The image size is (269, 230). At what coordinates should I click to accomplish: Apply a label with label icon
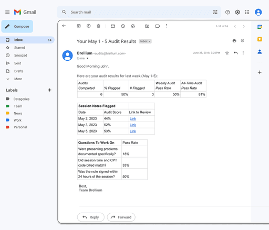click(158, 26)
